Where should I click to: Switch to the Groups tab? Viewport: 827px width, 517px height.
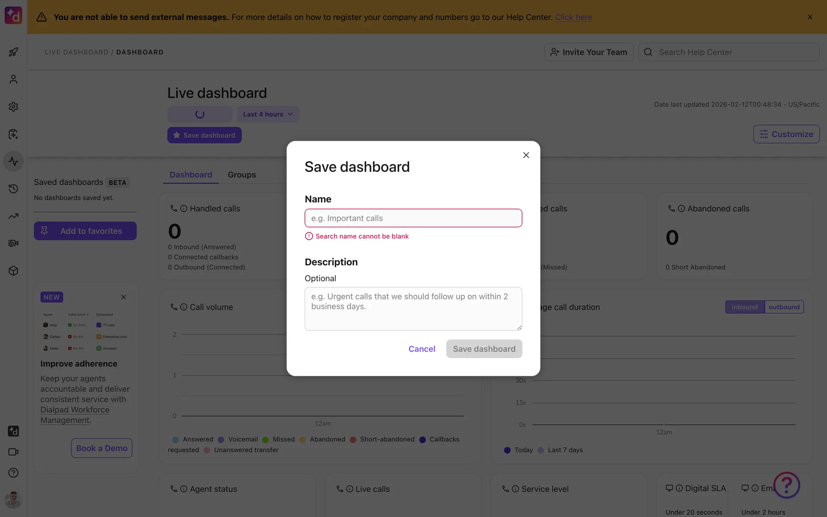coord(242,175)
